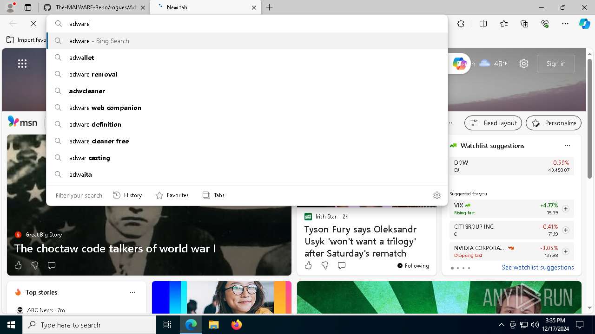The height and width of the screenshot is (334, 595).
Task: Click the Sign in button
Action: [x=556, y=64]
